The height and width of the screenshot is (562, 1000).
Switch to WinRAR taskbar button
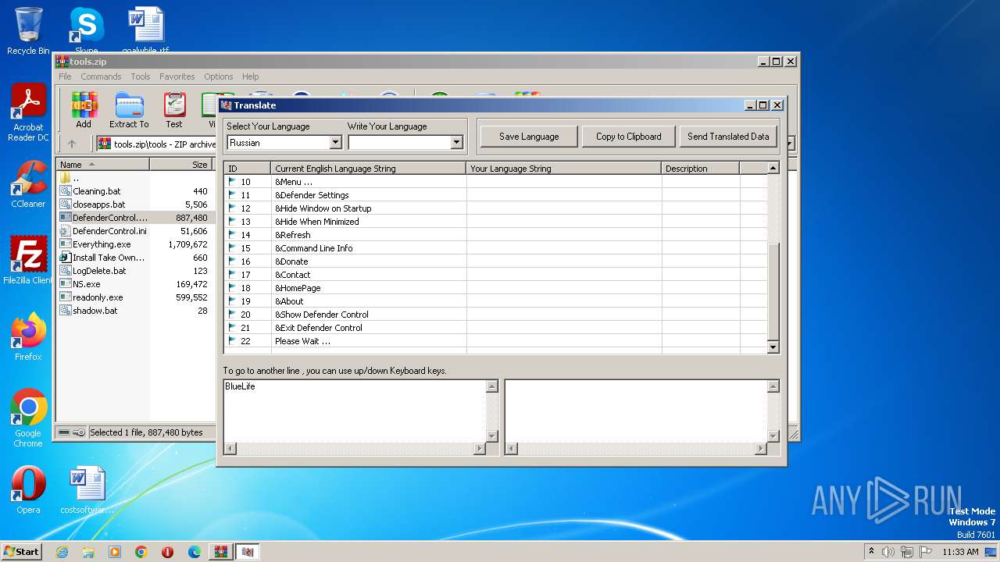(221, 552)
